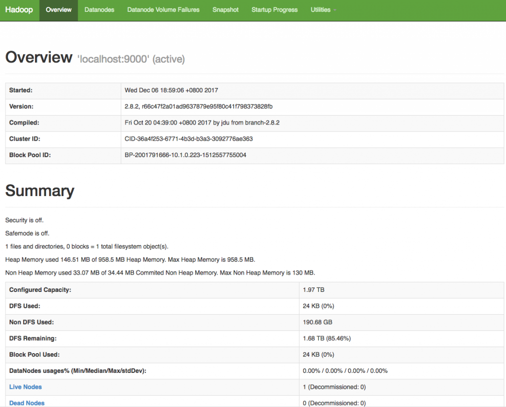This screenshot has width=506, height=407.
Task: Click the 'localhost:9000' (active) heading text
Action: (x=131, y=59)
